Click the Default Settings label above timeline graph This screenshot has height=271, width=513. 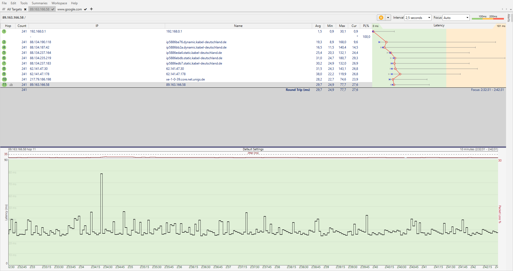coord(253,149)
